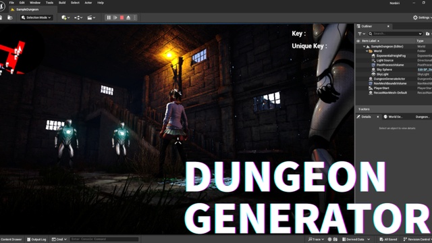Image resolution: width=432 pixels, height=243 pixels.
Task: Pause the running simulation
Action: pyautogui.click(x=109, y=18)
